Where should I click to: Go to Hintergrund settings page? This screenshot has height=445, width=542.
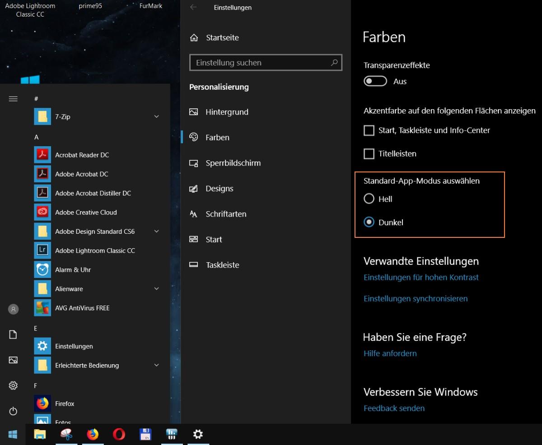(x=227, y=112)
